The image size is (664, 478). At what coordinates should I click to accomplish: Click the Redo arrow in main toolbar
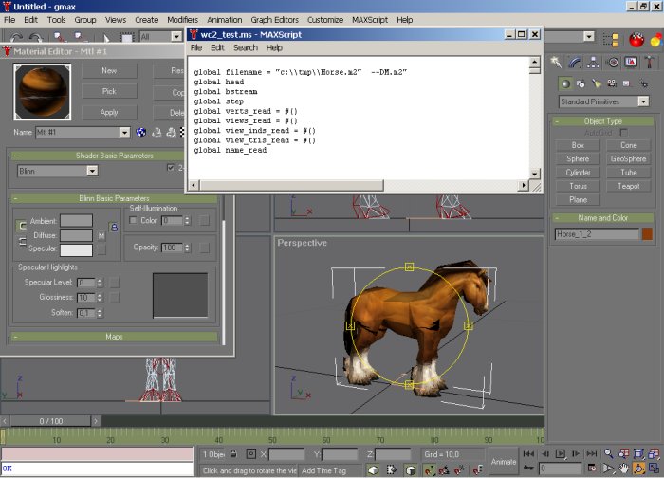tap(36, 37)
